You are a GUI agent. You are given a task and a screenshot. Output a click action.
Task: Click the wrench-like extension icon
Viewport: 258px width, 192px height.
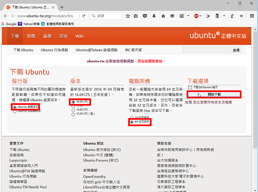(232, 16)
